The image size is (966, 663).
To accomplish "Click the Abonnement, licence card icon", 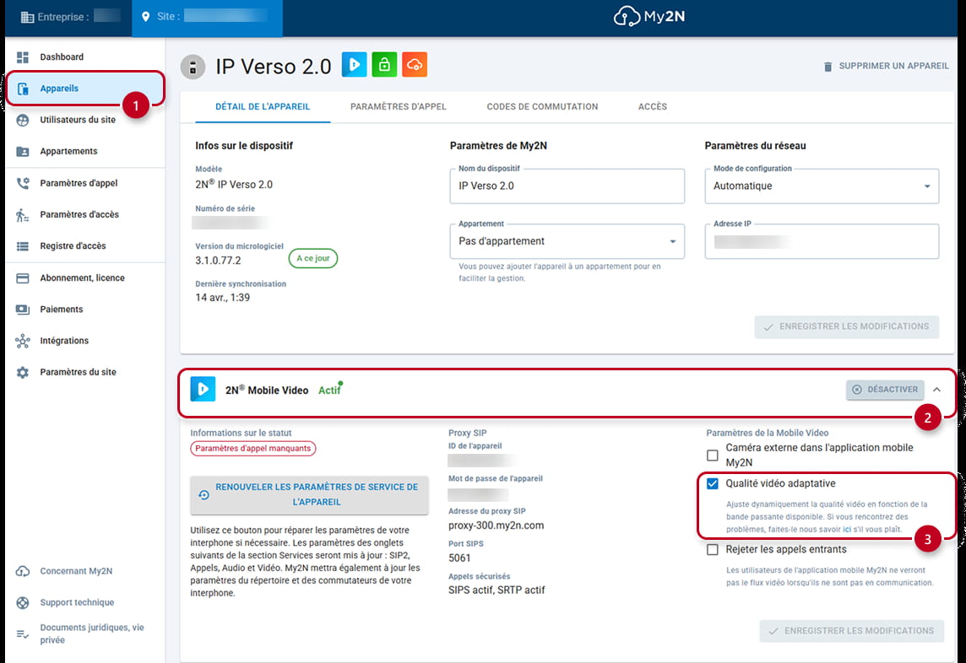I will pyautogui.click(x=23, y=278).
